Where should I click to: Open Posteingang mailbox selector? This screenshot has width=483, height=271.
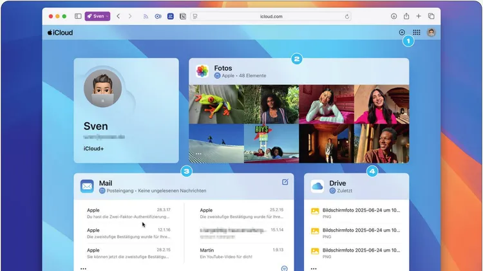[117, 191]
